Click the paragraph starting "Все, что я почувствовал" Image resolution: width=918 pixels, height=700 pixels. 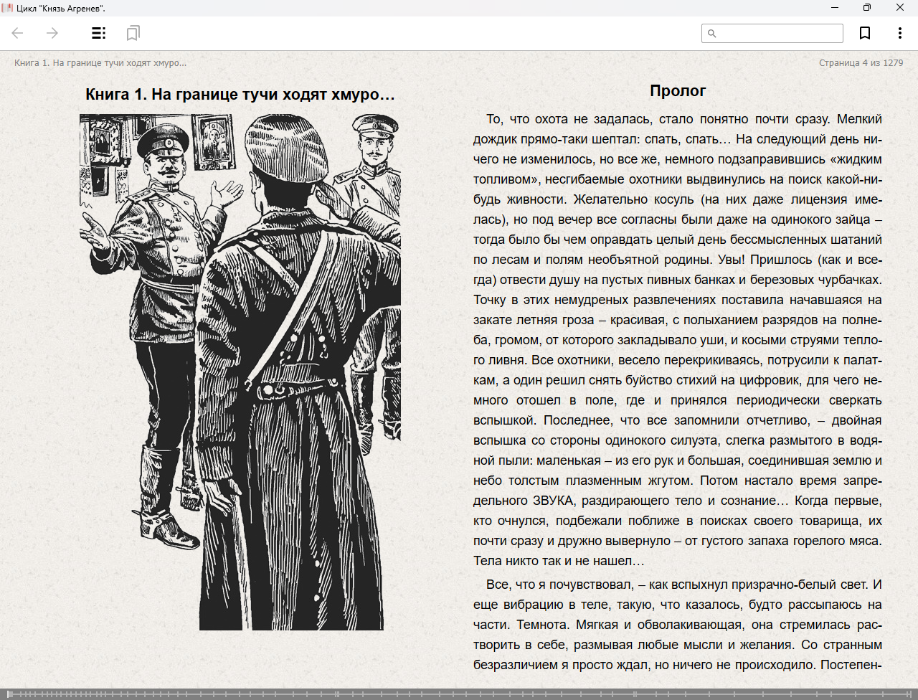pos(677,625)
